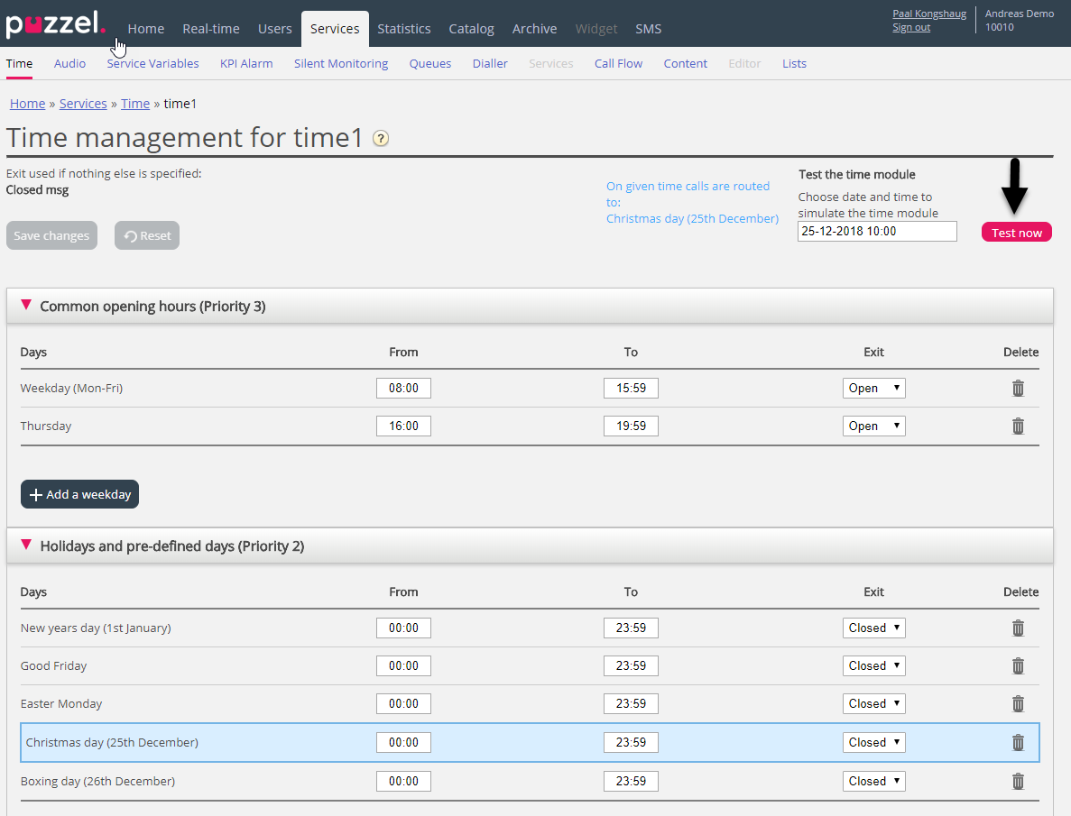Viewport: 1071px width, 816px height.
Task: Click the Puzzel logo
Action: [55, 24]
